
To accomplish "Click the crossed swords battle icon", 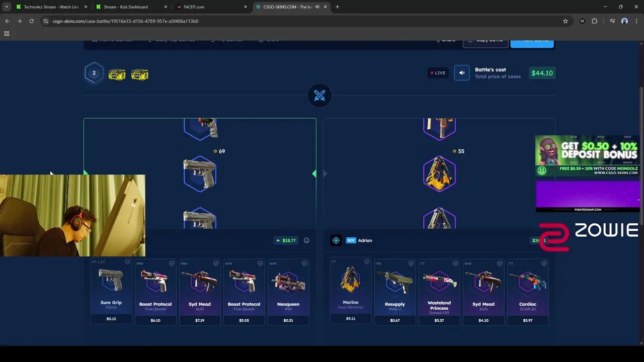I will pyautogui.click(x=319, y=96).
